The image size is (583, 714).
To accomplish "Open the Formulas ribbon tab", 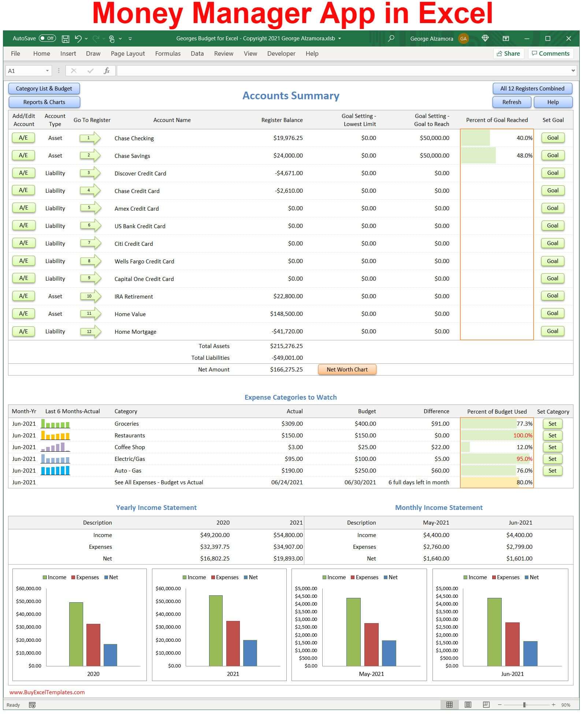I will (x=168, y=53).
